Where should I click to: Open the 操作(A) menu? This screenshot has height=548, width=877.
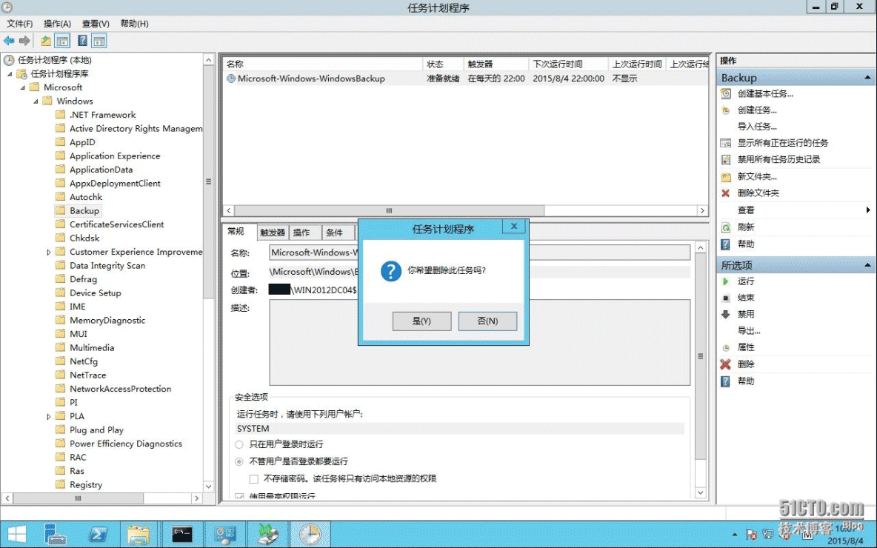click(57, 24)
